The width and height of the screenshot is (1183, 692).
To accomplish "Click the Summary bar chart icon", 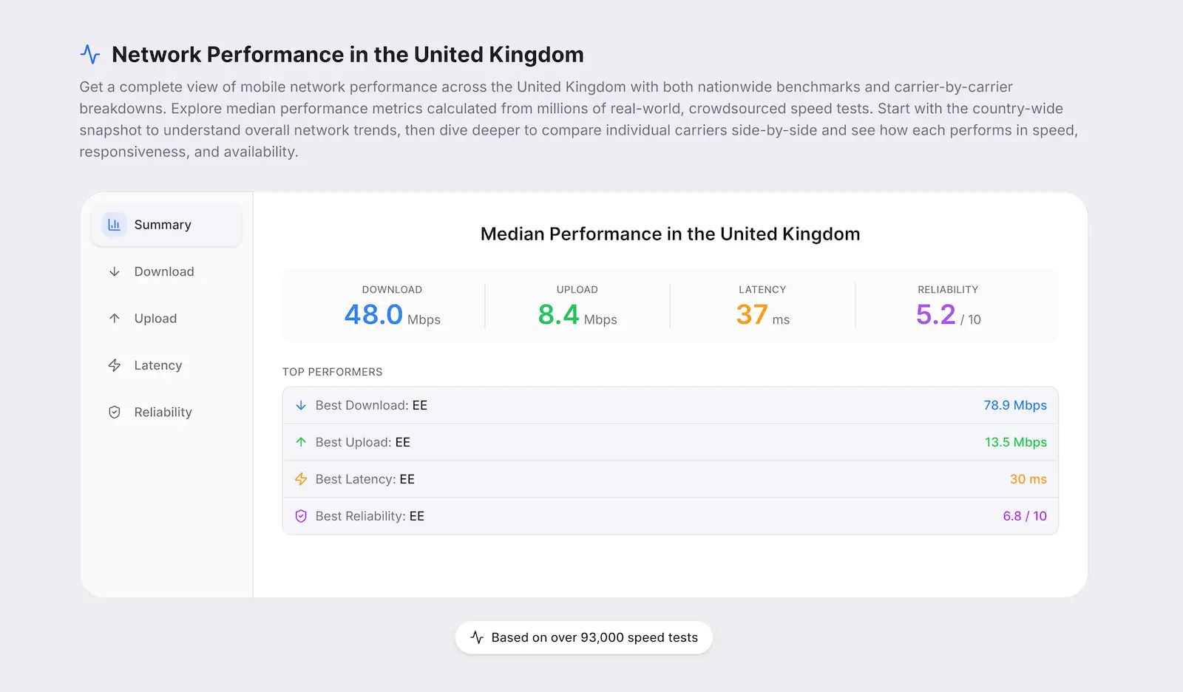I will (x=114, y=225).
